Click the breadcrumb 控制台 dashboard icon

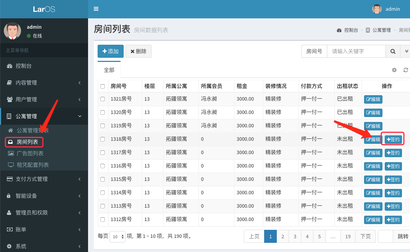coord(339,30)
